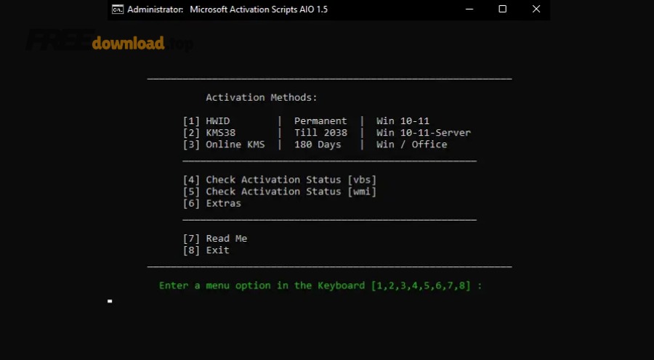Minimize the Microsoft Activation Scripts window
This screenshot has width=654, height=360.
(x=469, y=9)
